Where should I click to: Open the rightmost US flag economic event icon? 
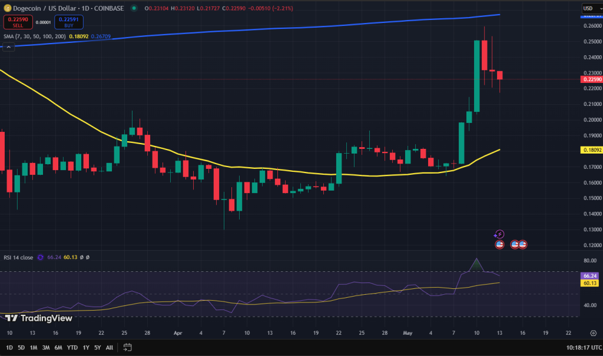coord(523,245)
